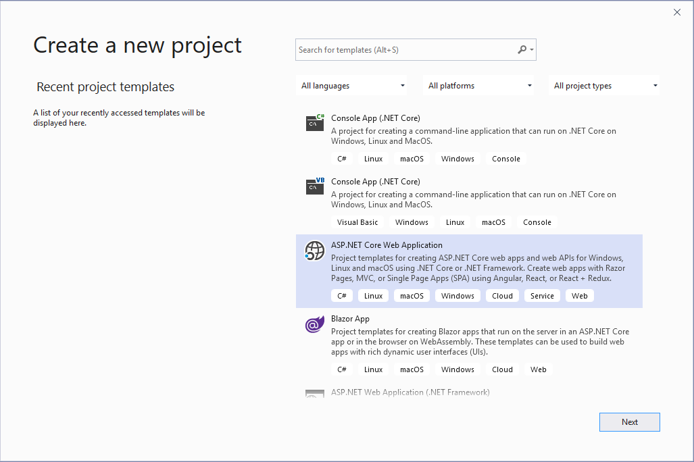Select the C# Console App template icon
Screen dimensions: 694x462
click(x=314, y=124)
